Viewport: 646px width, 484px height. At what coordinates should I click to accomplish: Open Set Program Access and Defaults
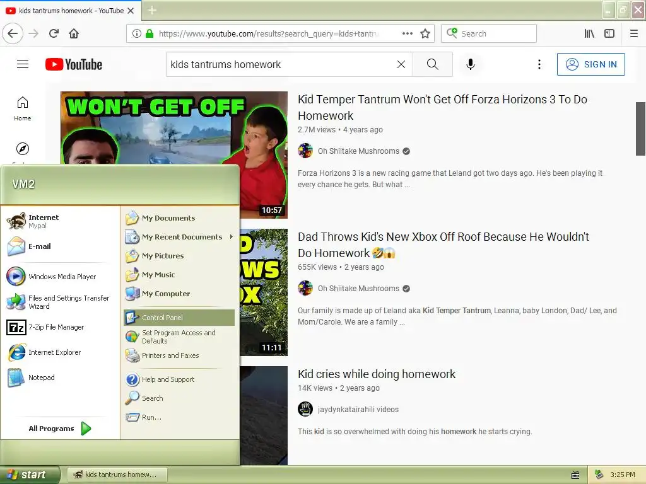(x=179, y=337)
